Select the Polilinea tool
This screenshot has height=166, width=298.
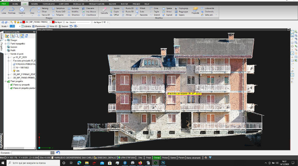coord(12,10)
